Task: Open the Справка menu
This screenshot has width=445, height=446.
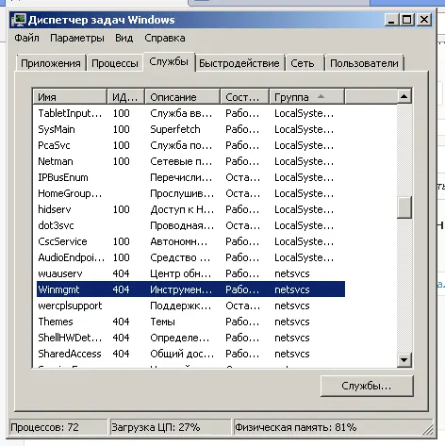Action: point(165,38)
